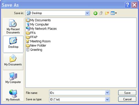Open My Recent Documents in places bar
139x105 pixels.
(x=13, y=27)
